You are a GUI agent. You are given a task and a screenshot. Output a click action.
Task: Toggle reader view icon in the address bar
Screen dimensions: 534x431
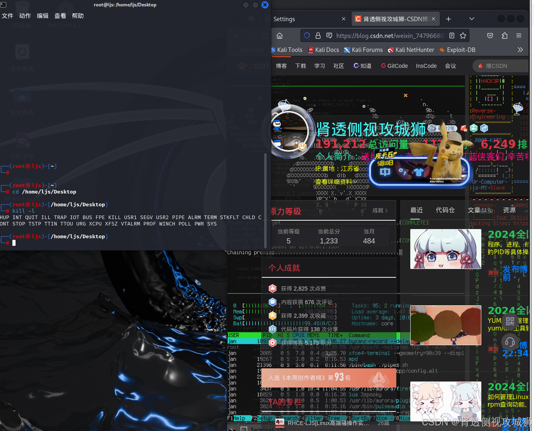pos(452,36)
